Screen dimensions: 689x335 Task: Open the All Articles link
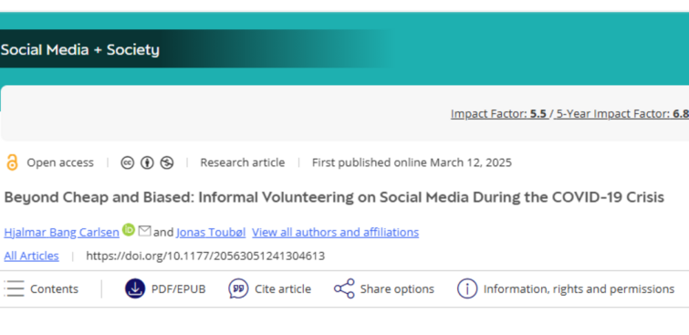coord(31,256)
